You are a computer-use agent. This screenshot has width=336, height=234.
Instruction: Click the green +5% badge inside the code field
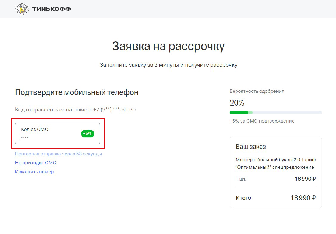[87, 134]
